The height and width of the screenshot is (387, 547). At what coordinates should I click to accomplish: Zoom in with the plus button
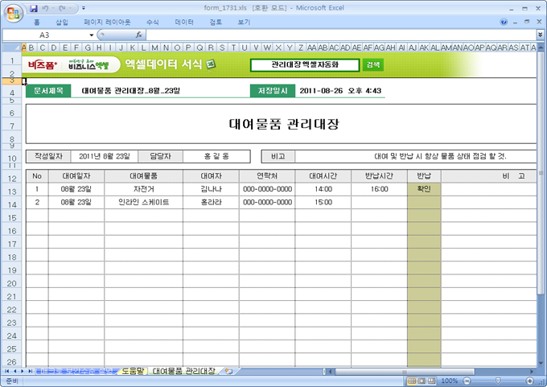530,381
